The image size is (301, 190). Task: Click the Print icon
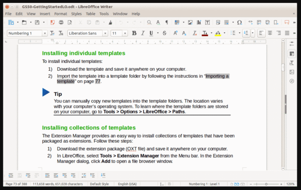(x=61, y=23)
